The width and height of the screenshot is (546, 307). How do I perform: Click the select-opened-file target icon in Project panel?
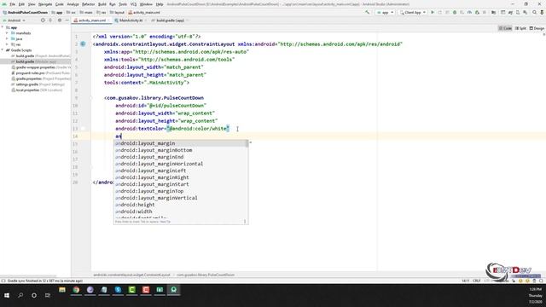click(x=43, y=20)
